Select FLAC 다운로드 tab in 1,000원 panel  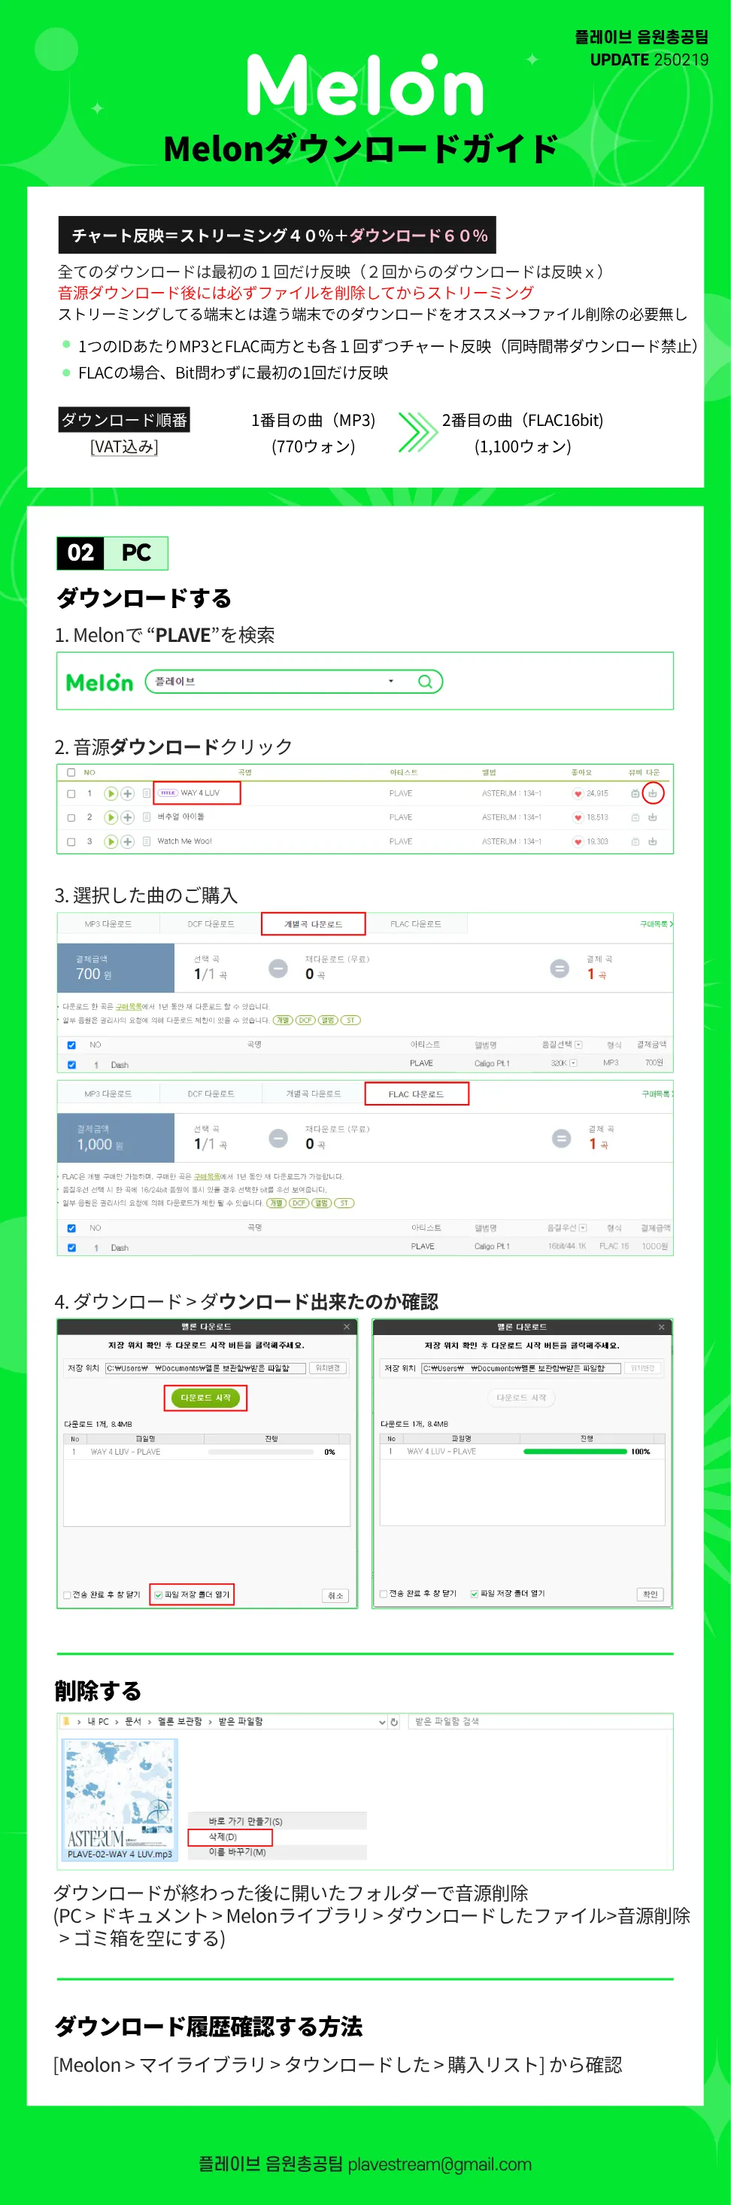[x=417, y=1094]
